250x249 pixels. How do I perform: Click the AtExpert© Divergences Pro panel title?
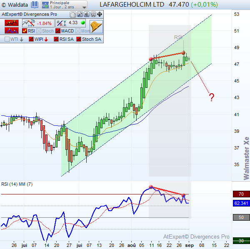tap(29, 14)
